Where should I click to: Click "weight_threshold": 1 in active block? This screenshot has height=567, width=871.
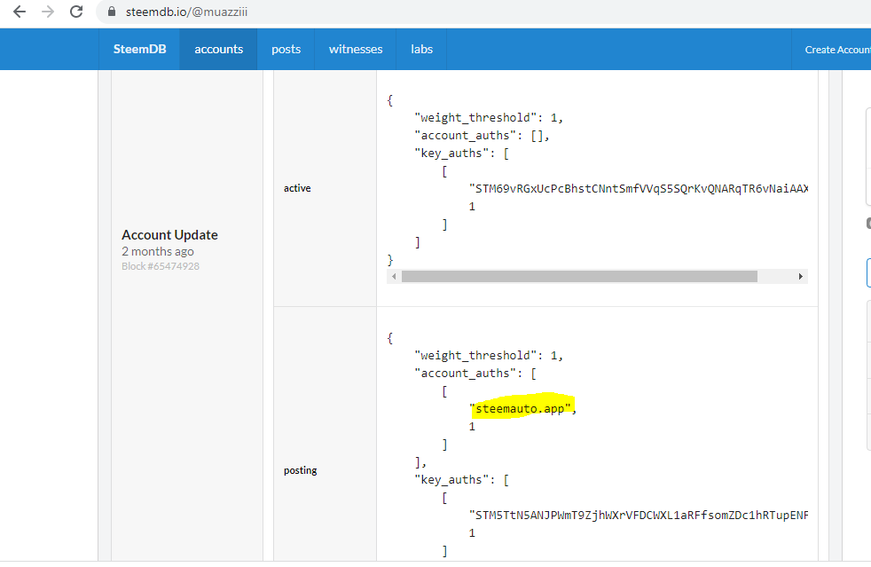[489, 118]
